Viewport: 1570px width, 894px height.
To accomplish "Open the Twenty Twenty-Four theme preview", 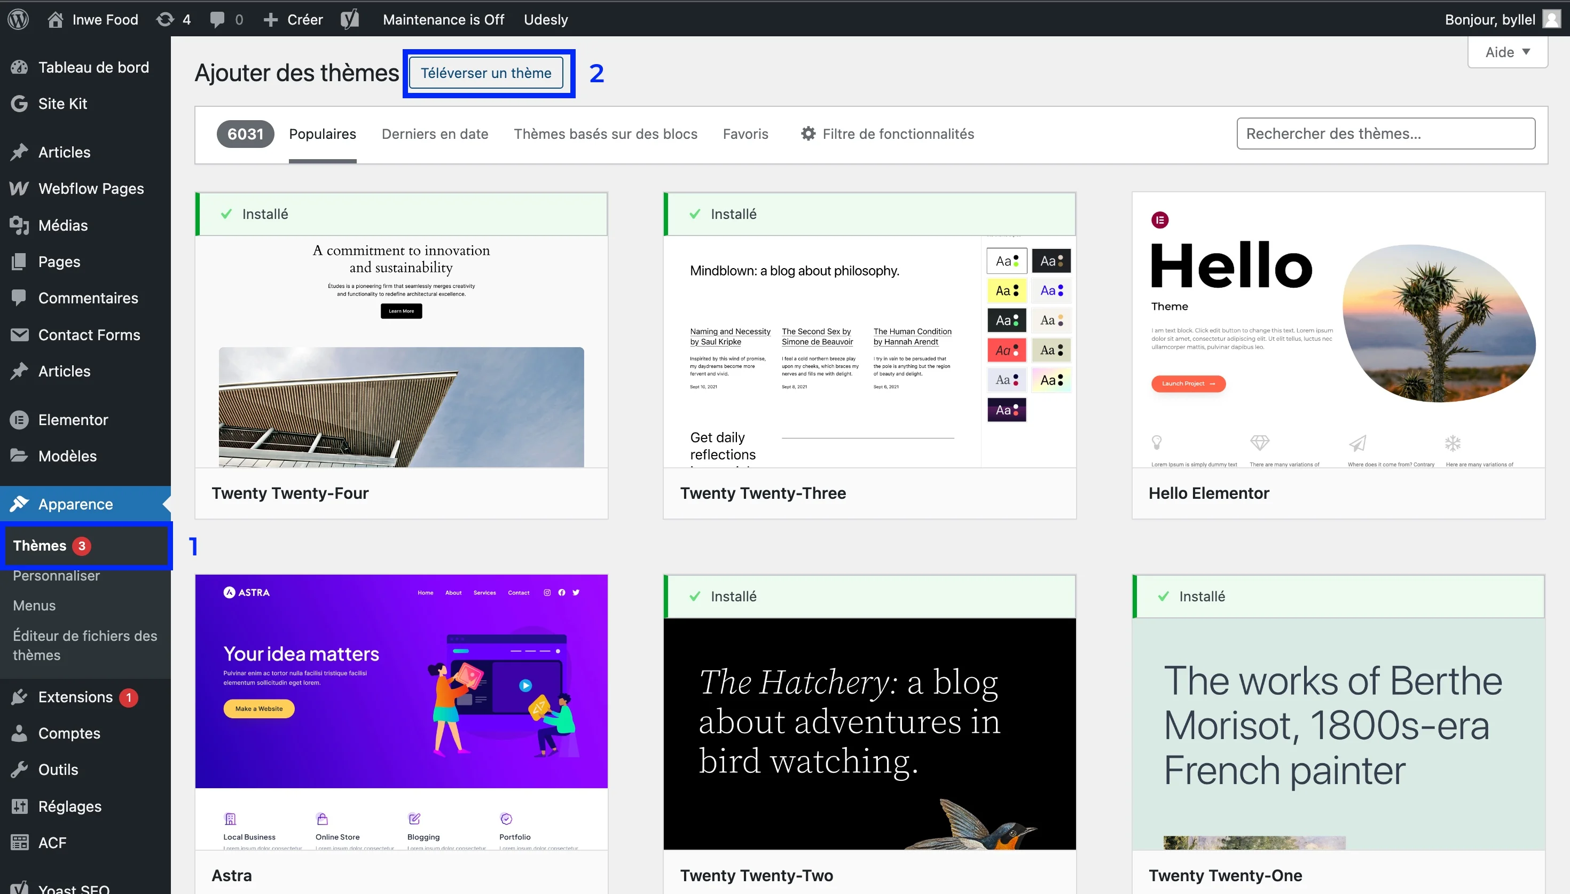I will (x=401, y=351).
